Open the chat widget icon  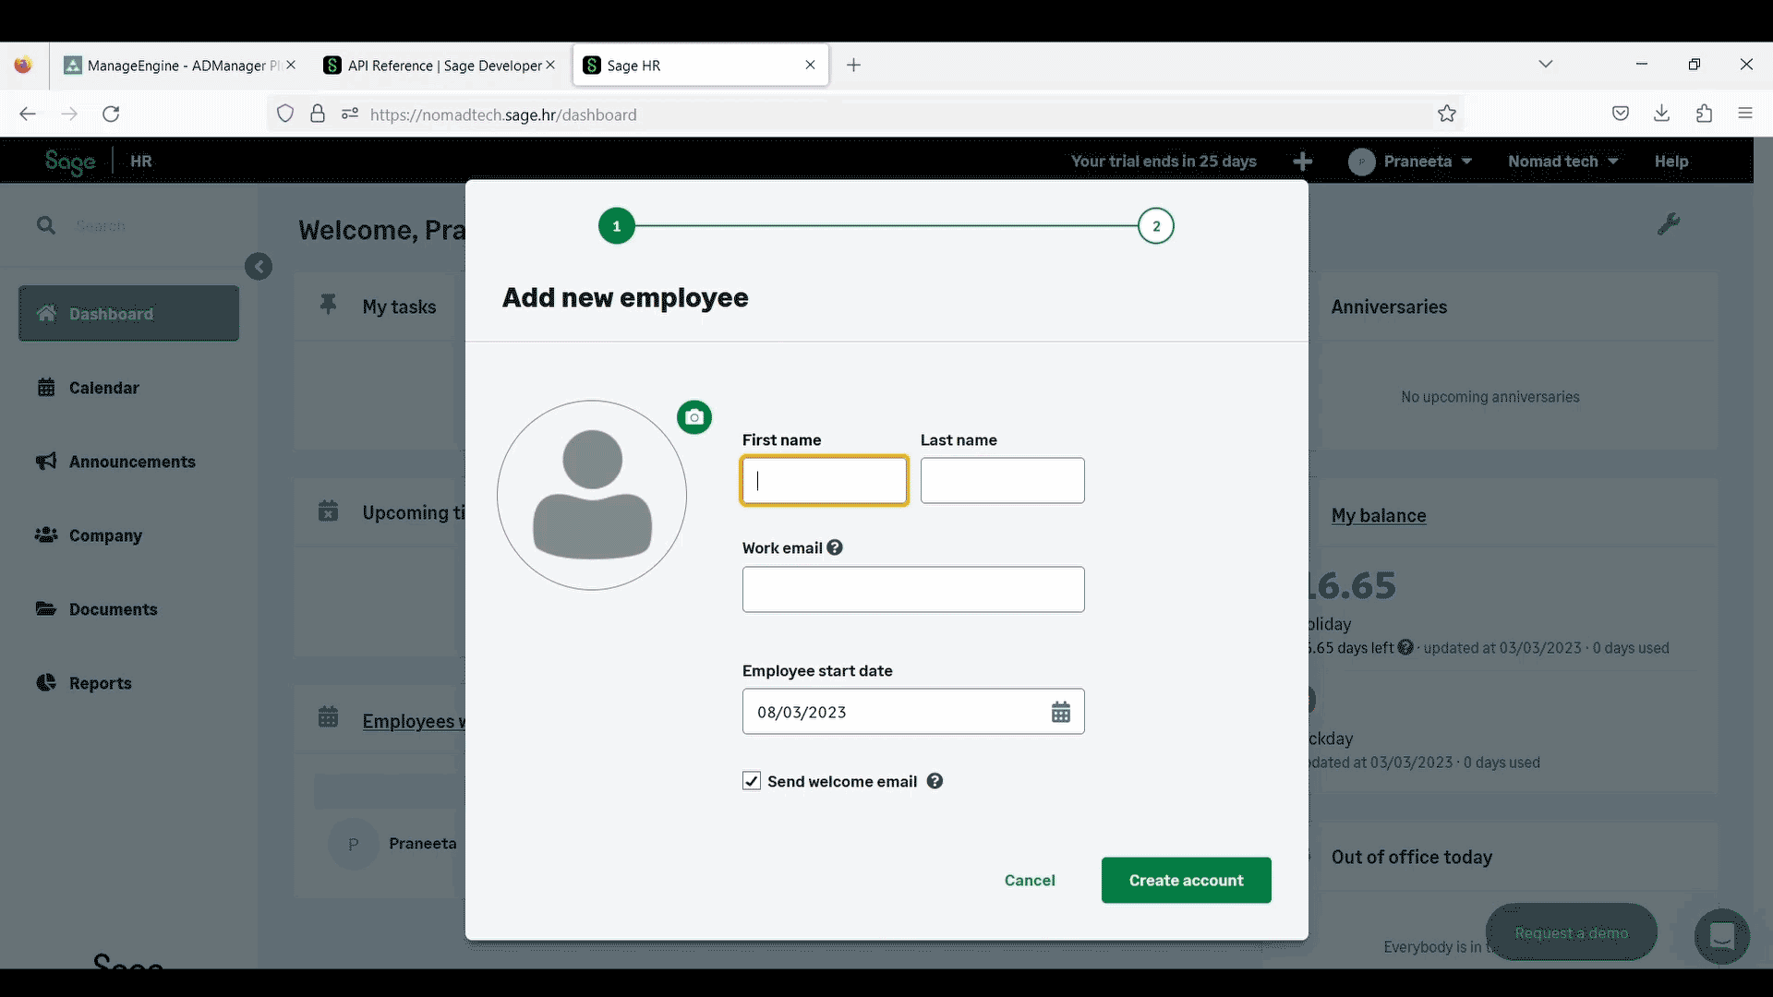tap(1721, 936)
